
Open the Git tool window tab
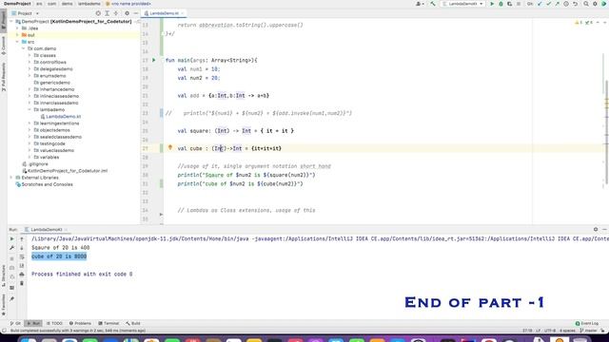pyautogui.click(x=15, y=323)
